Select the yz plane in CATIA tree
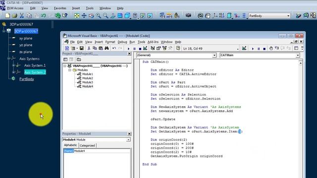The height and width of the screenshot is (178, 317). pos(26,45)
